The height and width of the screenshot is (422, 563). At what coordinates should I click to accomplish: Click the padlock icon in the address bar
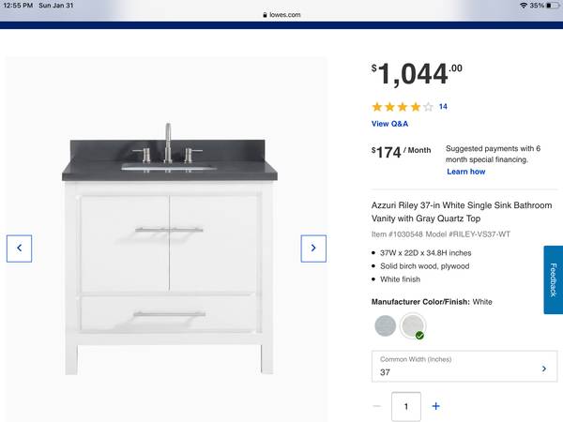(x=265, y=15)
